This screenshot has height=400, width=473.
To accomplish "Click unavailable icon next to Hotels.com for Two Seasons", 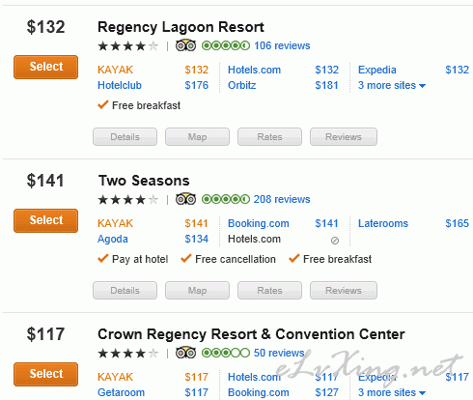I will (335, 241).
